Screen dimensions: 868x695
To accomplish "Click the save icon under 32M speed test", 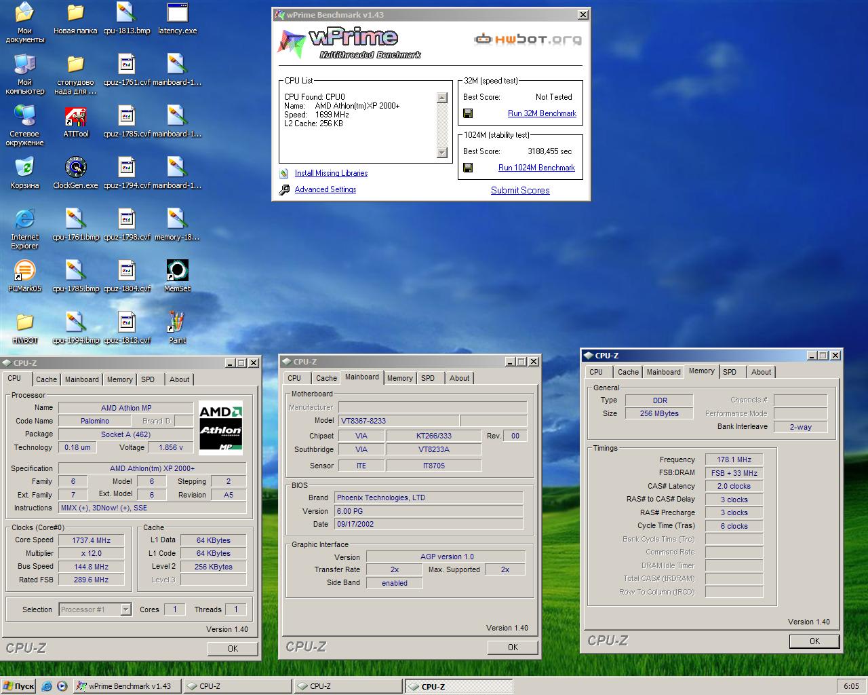I will coord(468,113).
